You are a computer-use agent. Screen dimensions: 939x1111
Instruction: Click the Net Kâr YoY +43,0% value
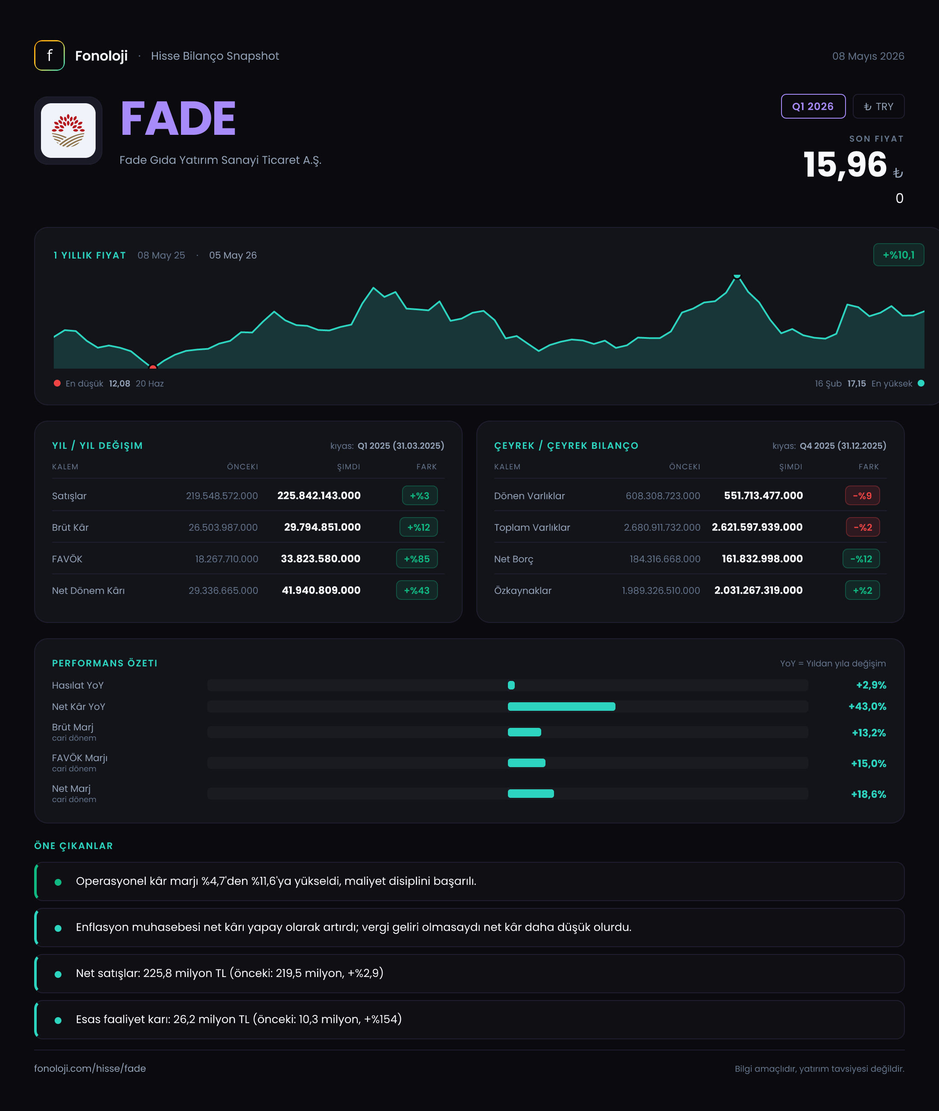coord(867,707)
